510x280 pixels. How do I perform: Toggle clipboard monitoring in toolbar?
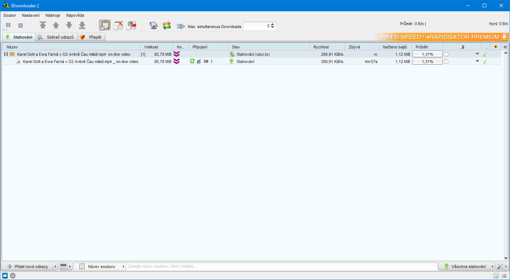[x=105, y=25]
